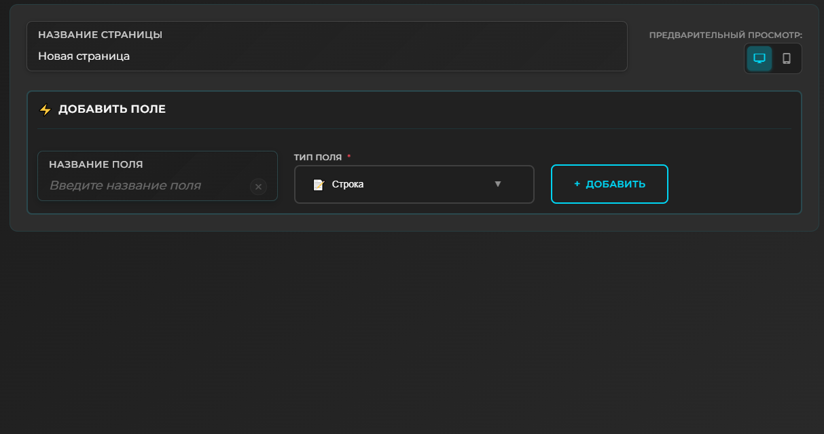
Task: Click the Добавить поле section heading
Action: [x=112, y=109]
